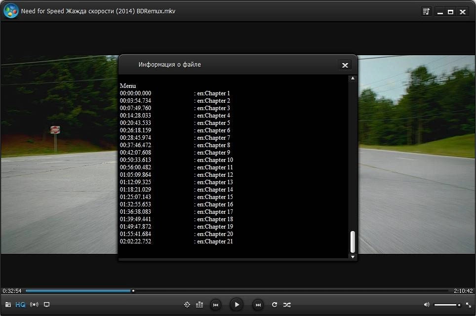Open the audio equalizer icon
This screenshot has width=476, height=316.
coord(199,305)
